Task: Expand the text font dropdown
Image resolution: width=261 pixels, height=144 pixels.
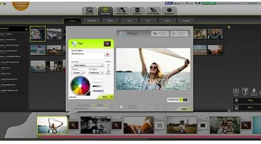Action: [x=88, y=65]
